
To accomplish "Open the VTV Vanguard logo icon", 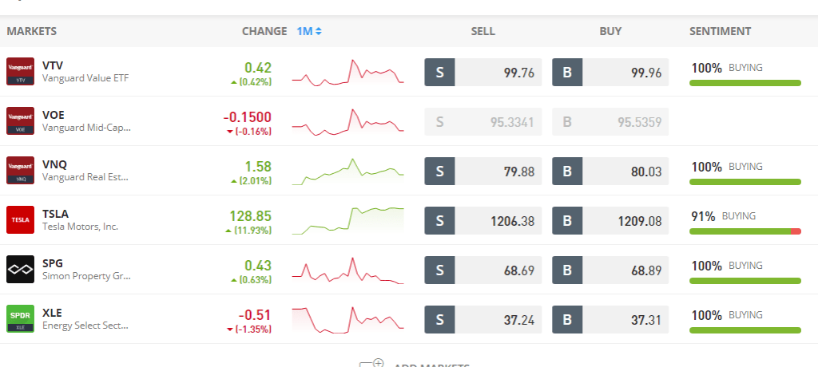I will 20,72.
